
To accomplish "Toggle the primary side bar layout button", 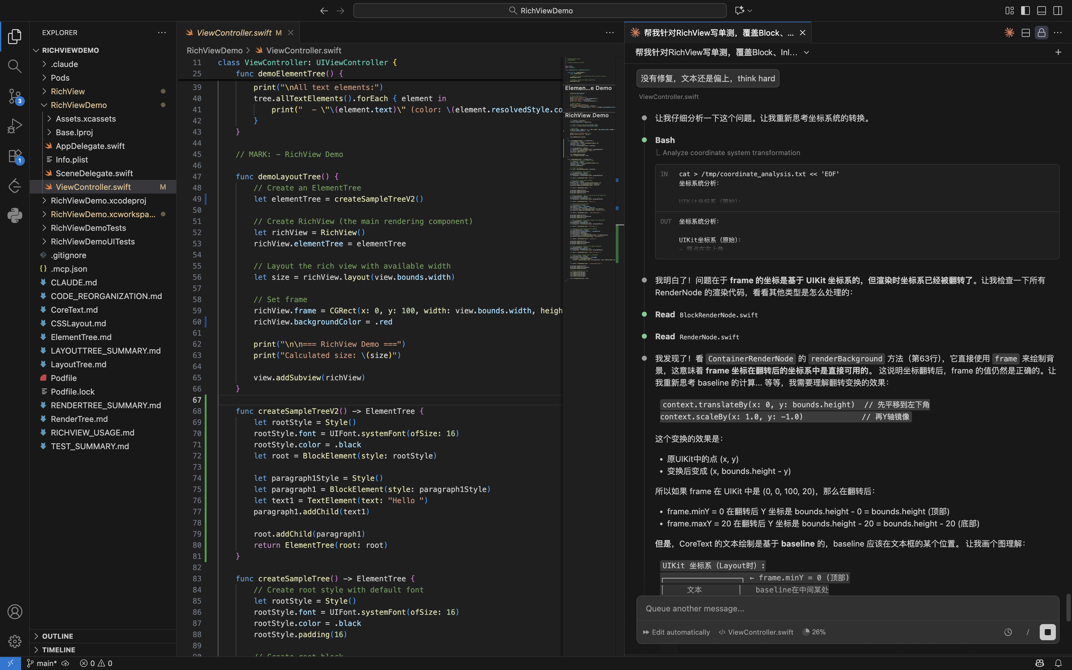I will coord(1025,11).
